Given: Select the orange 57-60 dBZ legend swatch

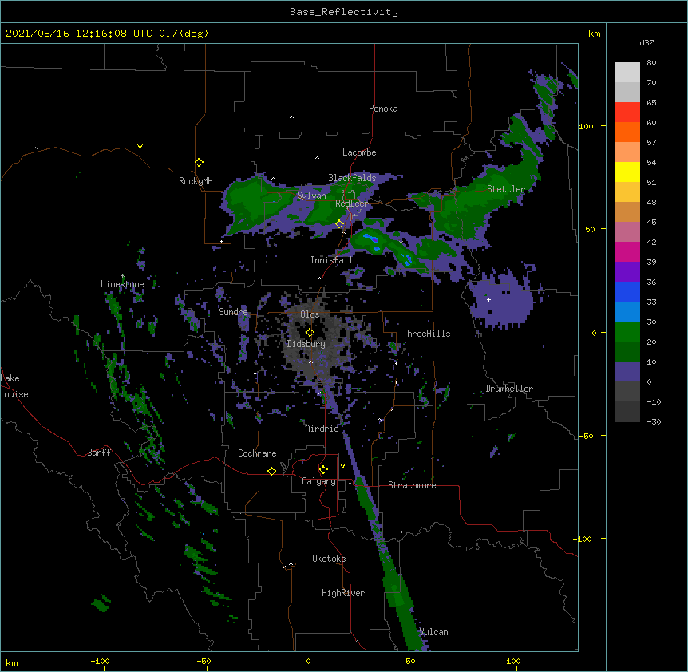Looking at the screenshot, I should 627,132.
